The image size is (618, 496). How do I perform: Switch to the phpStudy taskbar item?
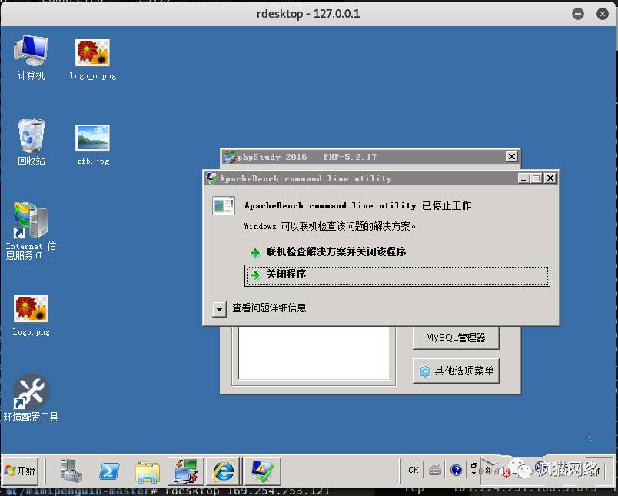tap(186, 471)
